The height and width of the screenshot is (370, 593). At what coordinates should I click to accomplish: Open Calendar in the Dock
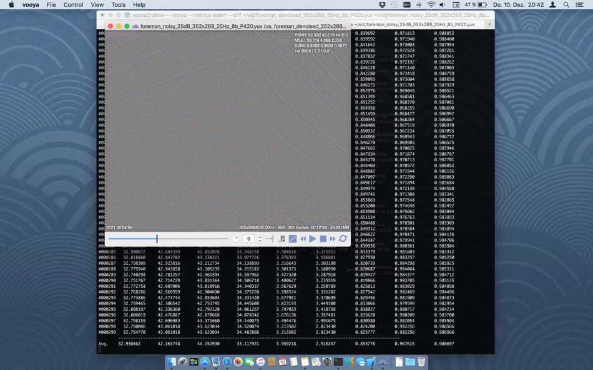(283, 362)
